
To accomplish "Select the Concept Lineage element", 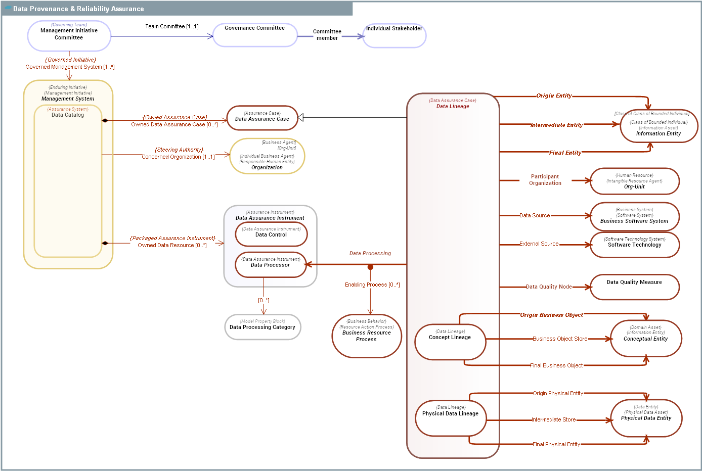I will pyautogui.click(x=450, y=341).
